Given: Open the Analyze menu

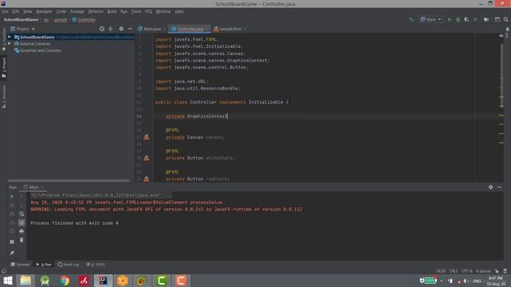Looking at the screenshot, I should pos(77,11).
